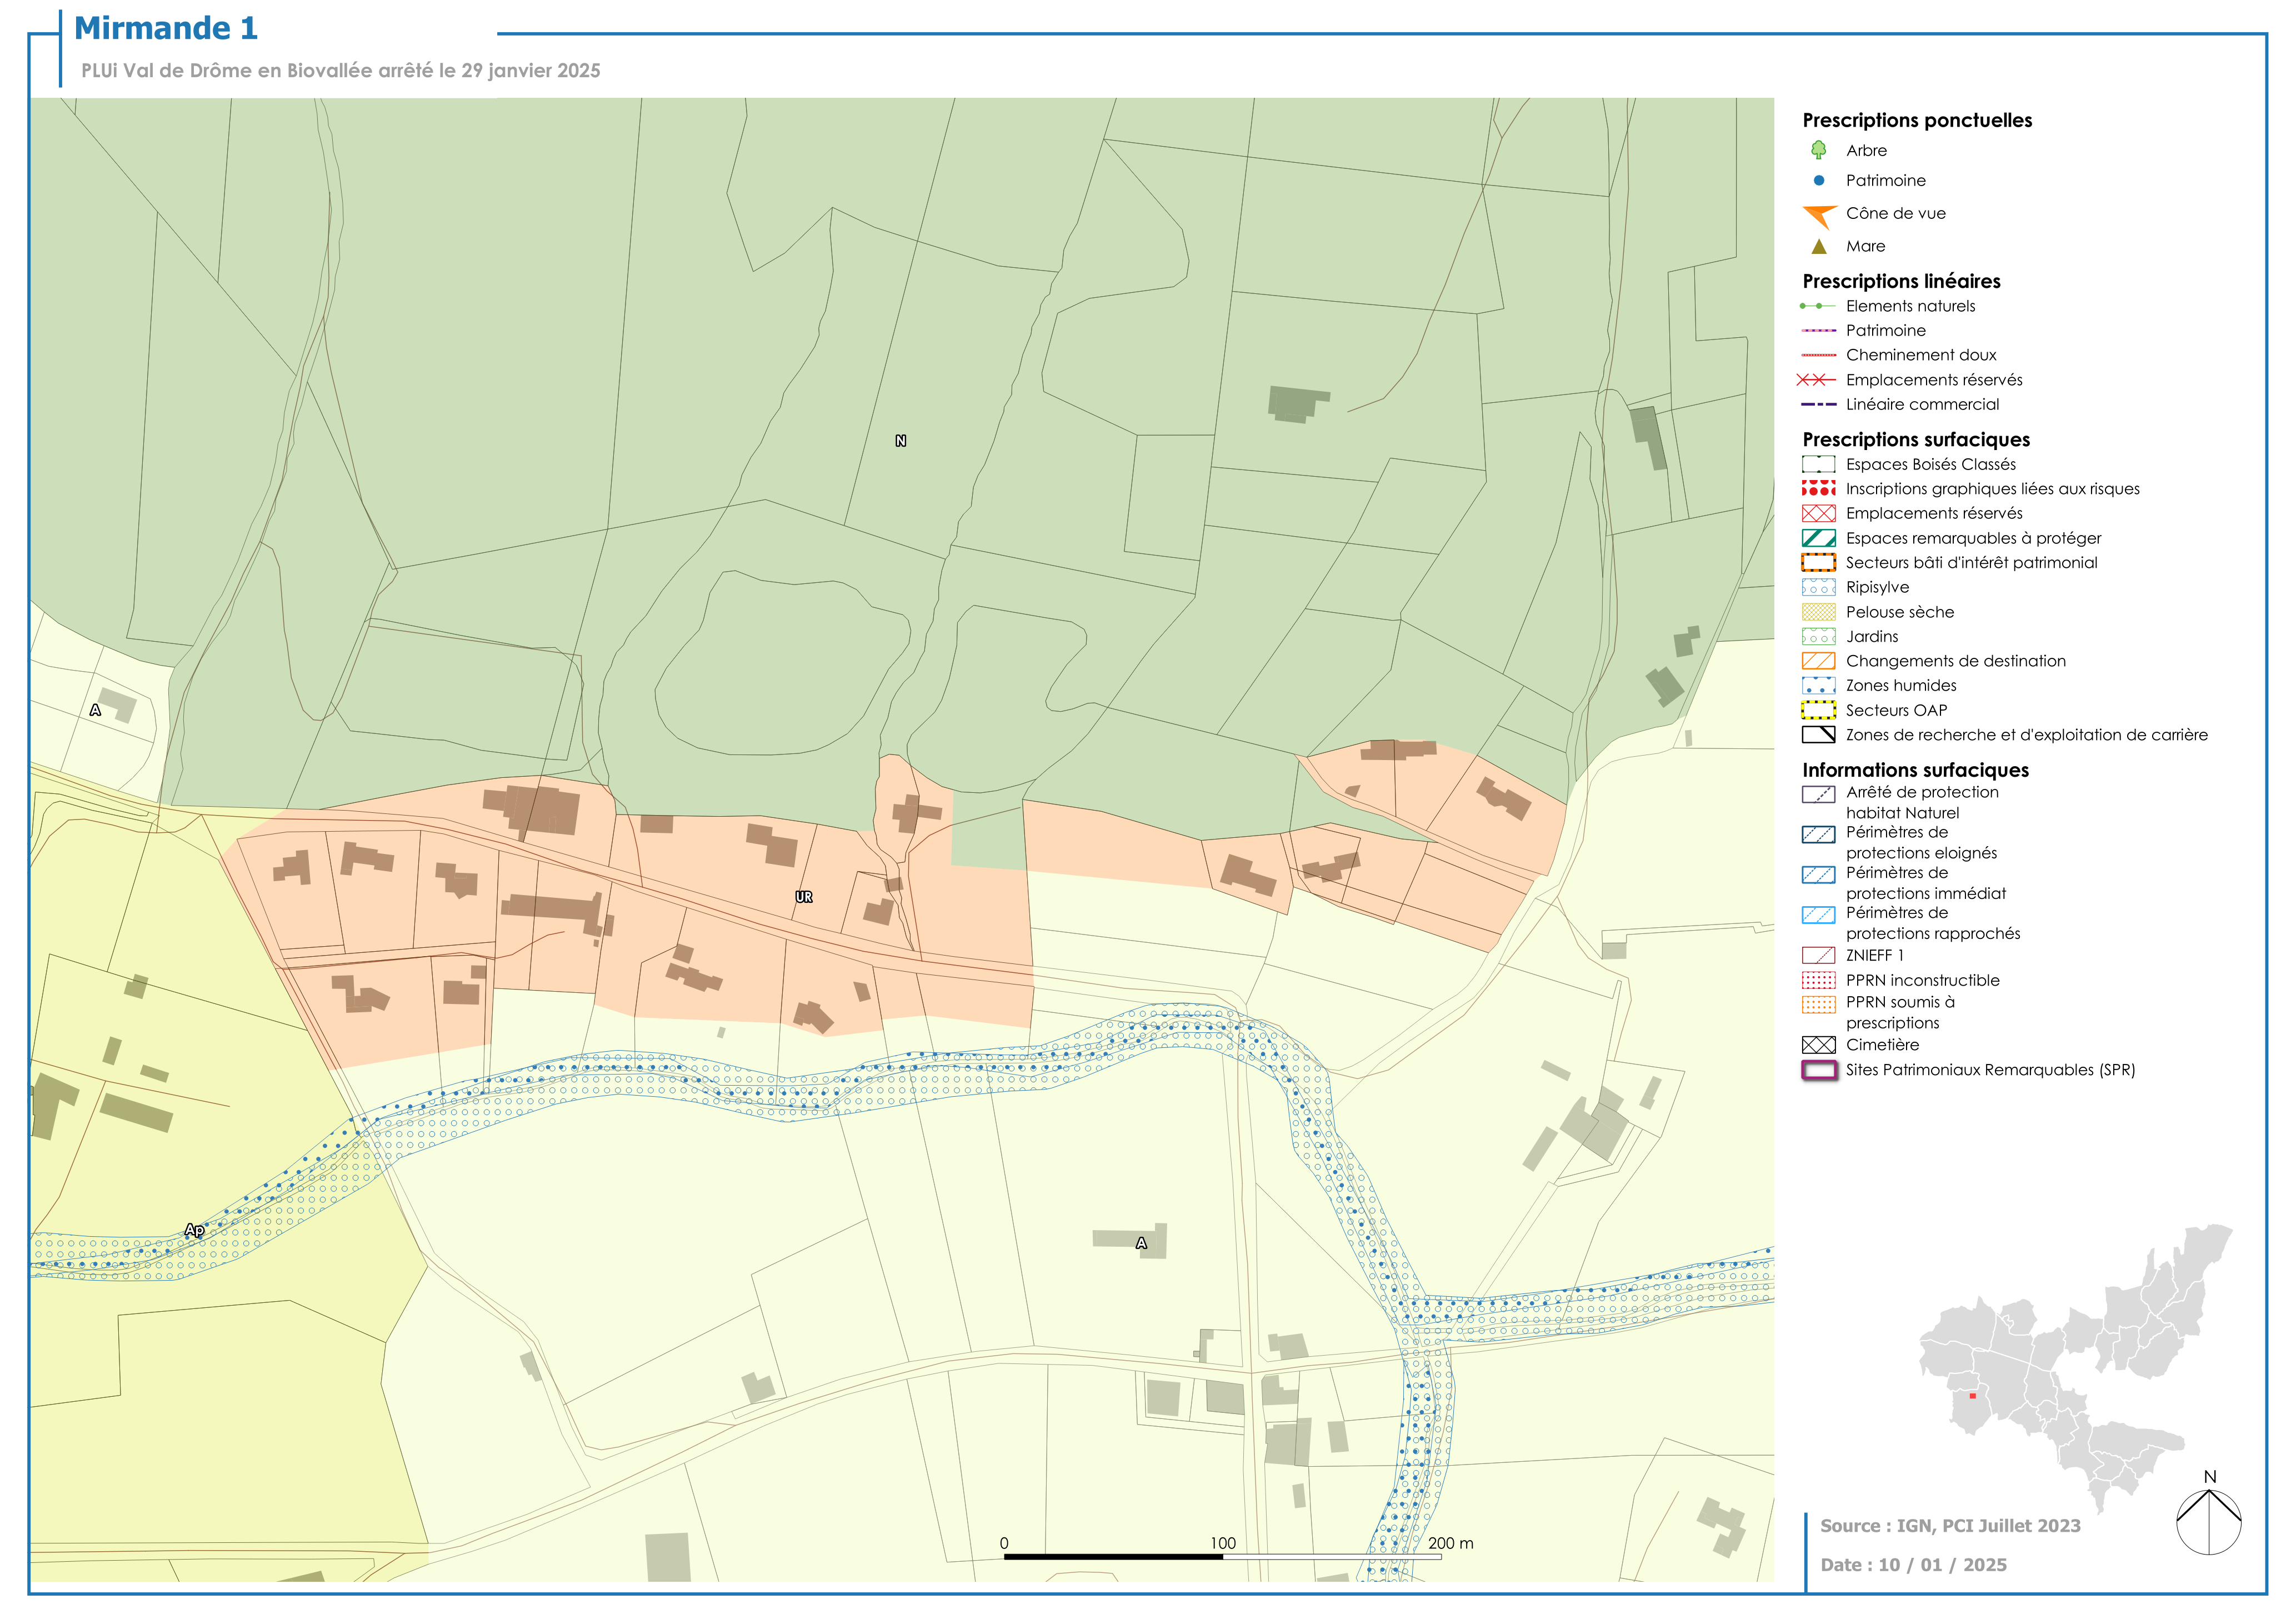The width and height of the screenshot is (2296, 1624).
Task: Click the Cimetière crossed box symbol
Action: click(1818, 1045)
